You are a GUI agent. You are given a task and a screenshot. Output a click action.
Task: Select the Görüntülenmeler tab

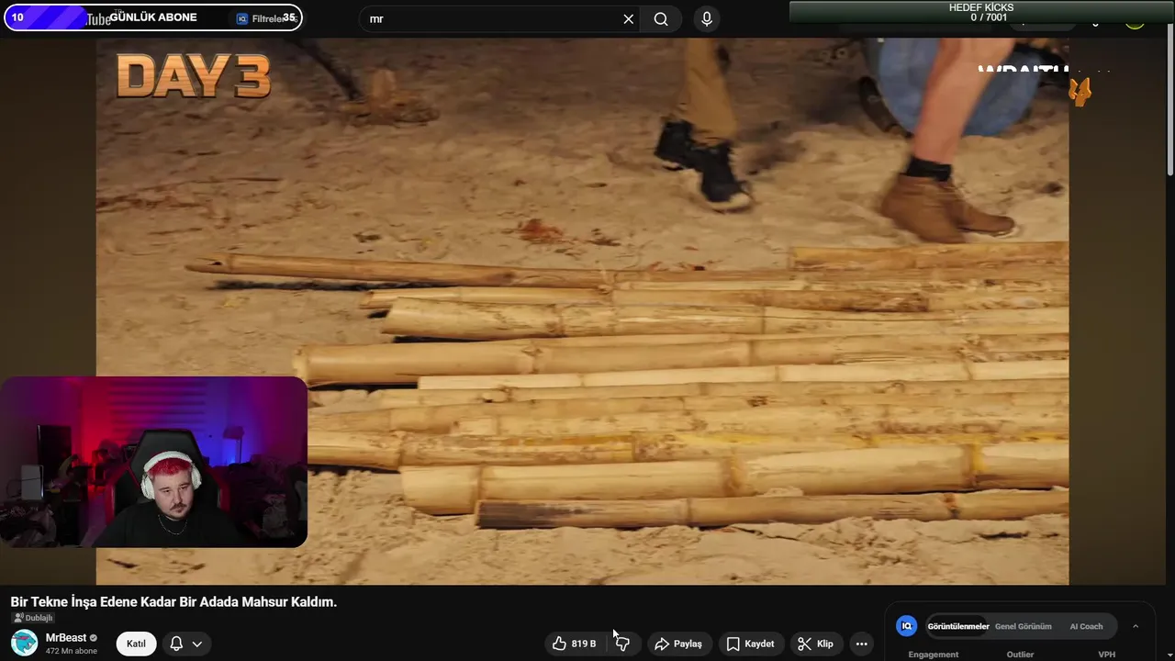click(x=957, y=626)
